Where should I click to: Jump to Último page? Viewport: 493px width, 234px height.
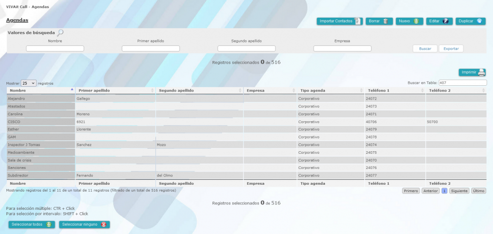click(479, 191)
